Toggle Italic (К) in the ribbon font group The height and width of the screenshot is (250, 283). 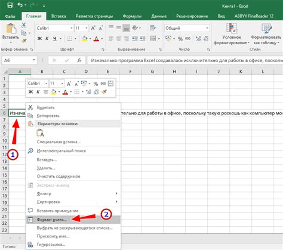47,39
